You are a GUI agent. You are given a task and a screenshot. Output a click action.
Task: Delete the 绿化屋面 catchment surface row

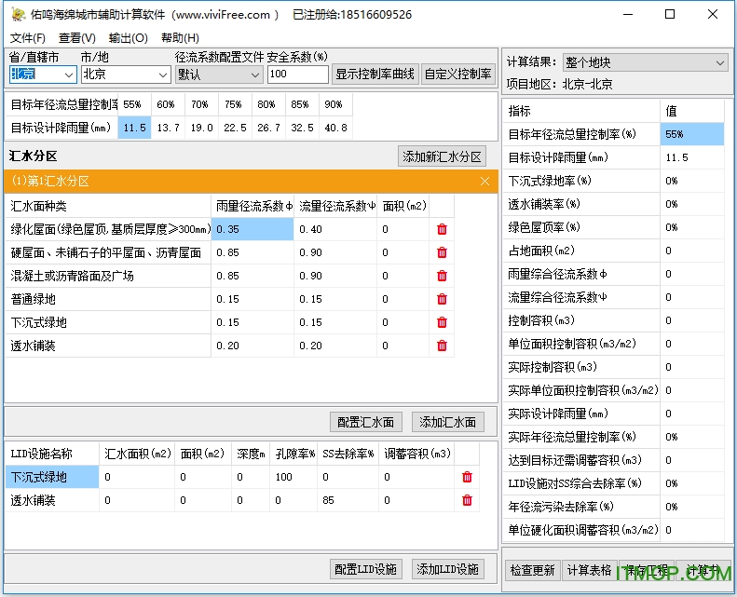tap(442, 229)
